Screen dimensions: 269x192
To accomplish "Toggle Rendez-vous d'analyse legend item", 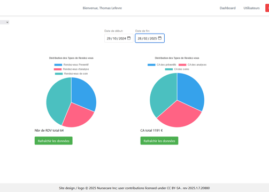I will click(x=71, y=69).
